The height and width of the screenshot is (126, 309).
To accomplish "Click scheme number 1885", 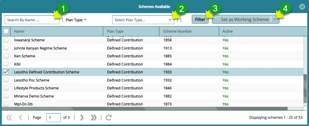I will pyautogui.click(x=168, y=56).
